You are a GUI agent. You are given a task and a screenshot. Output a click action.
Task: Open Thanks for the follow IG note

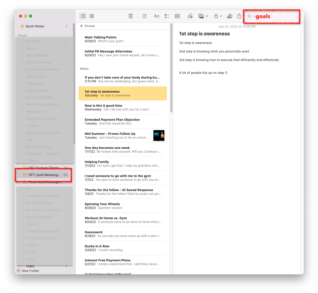[x=123, y=192]
